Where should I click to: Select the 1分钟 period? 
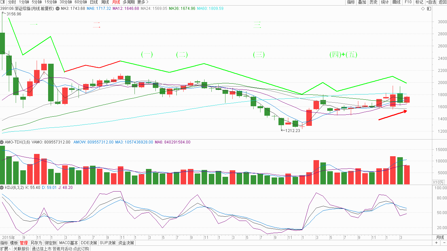pyautogui.click(x=24, y=2)
